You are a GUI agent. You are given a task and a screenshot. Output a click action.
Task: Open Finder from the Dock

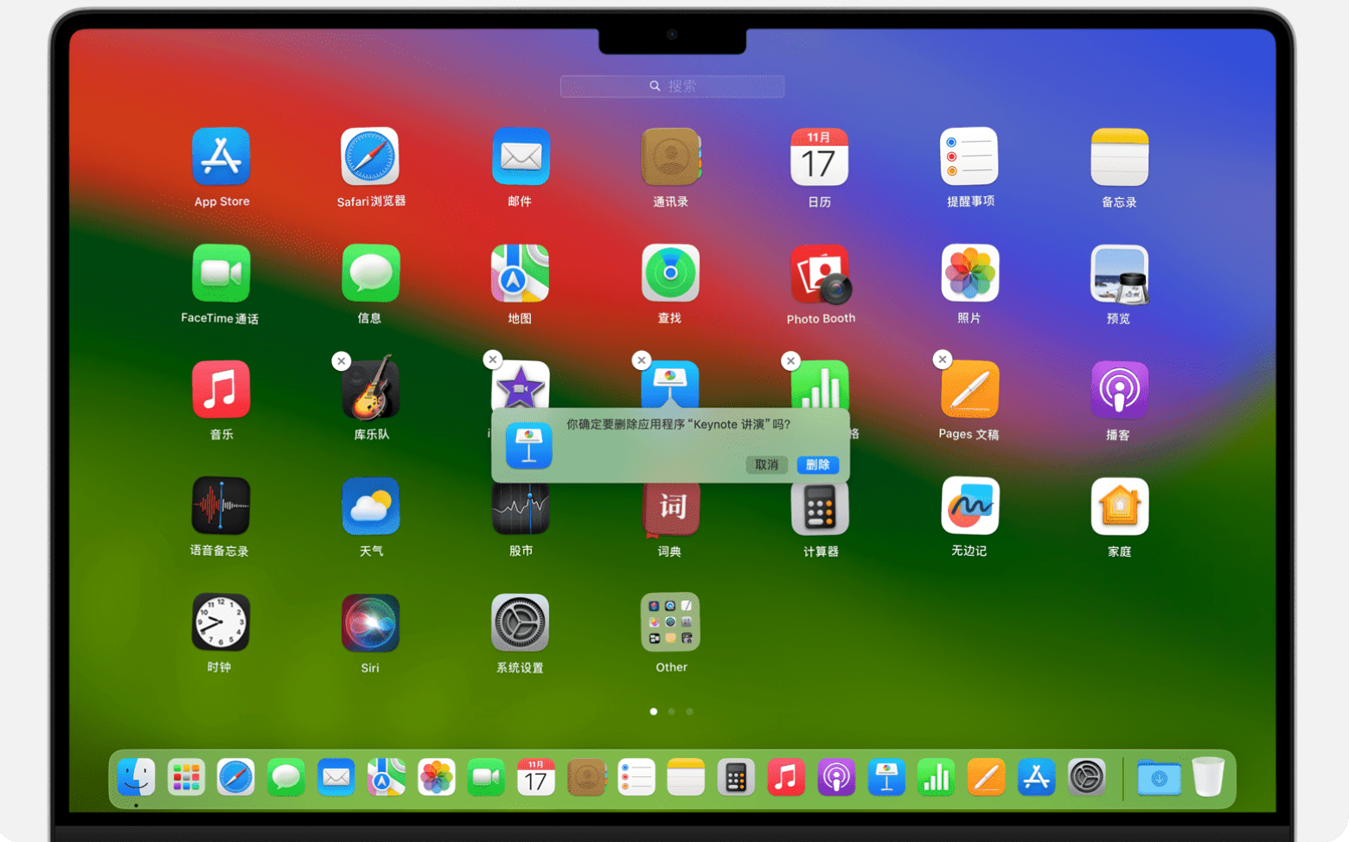point(136,777)
